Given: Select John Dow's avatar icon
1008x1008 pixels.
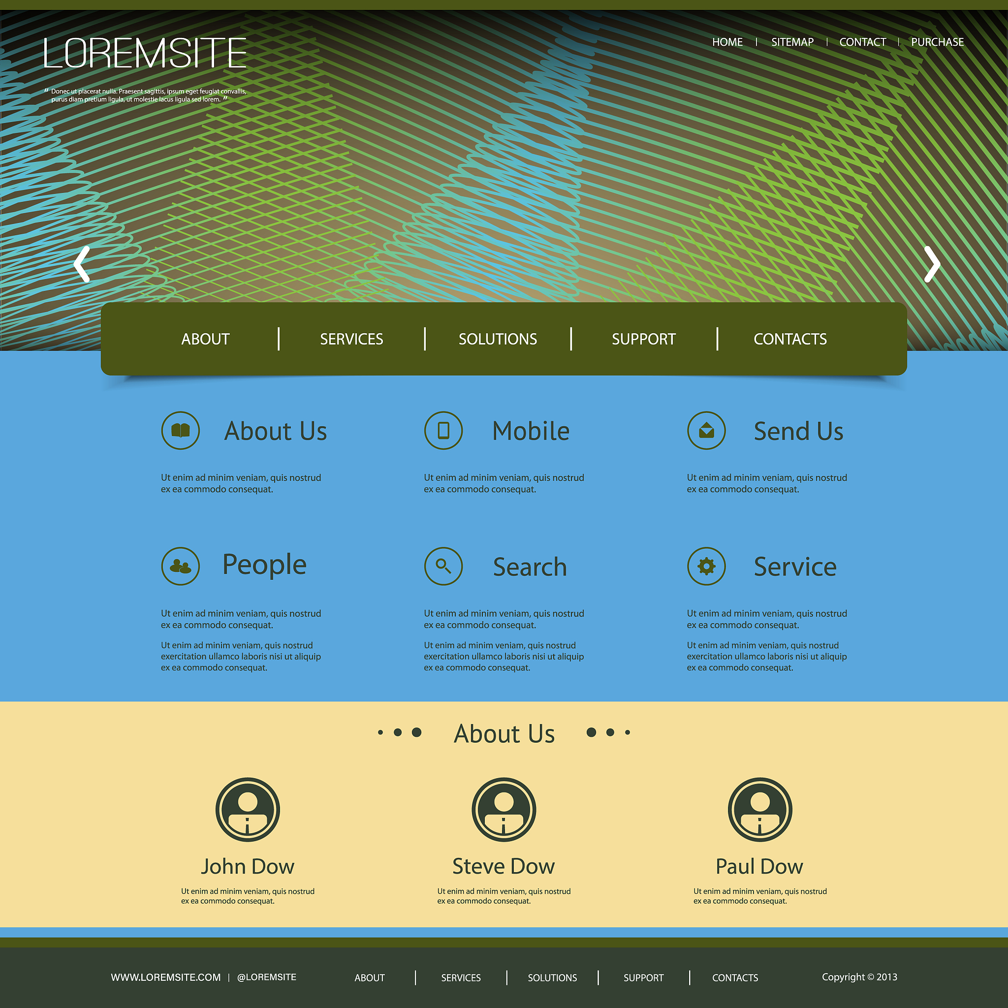Looking at the screenshot, I should pyautogui.click(x=248, y=810).
